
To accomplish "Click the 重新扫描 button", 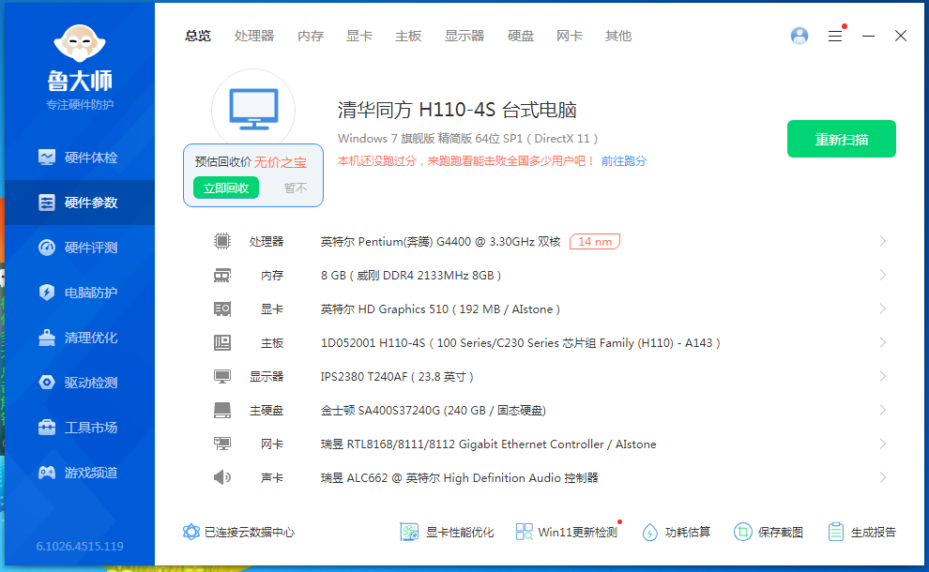I will pos(841,139).
